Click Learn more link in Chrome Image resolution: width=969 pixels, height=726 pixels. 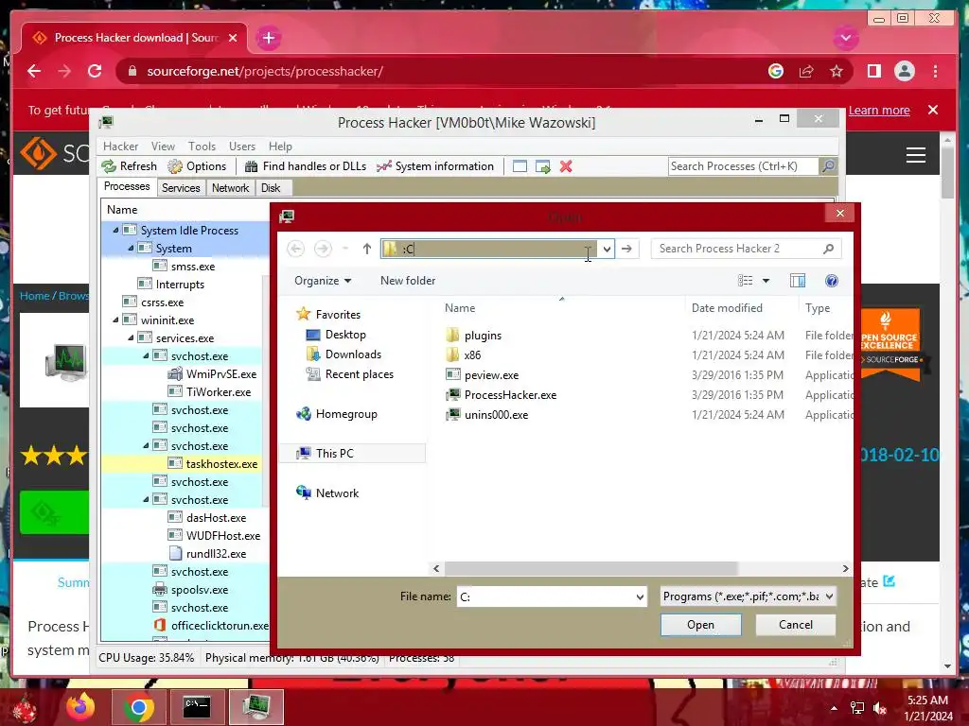click(x=879, y=110)
